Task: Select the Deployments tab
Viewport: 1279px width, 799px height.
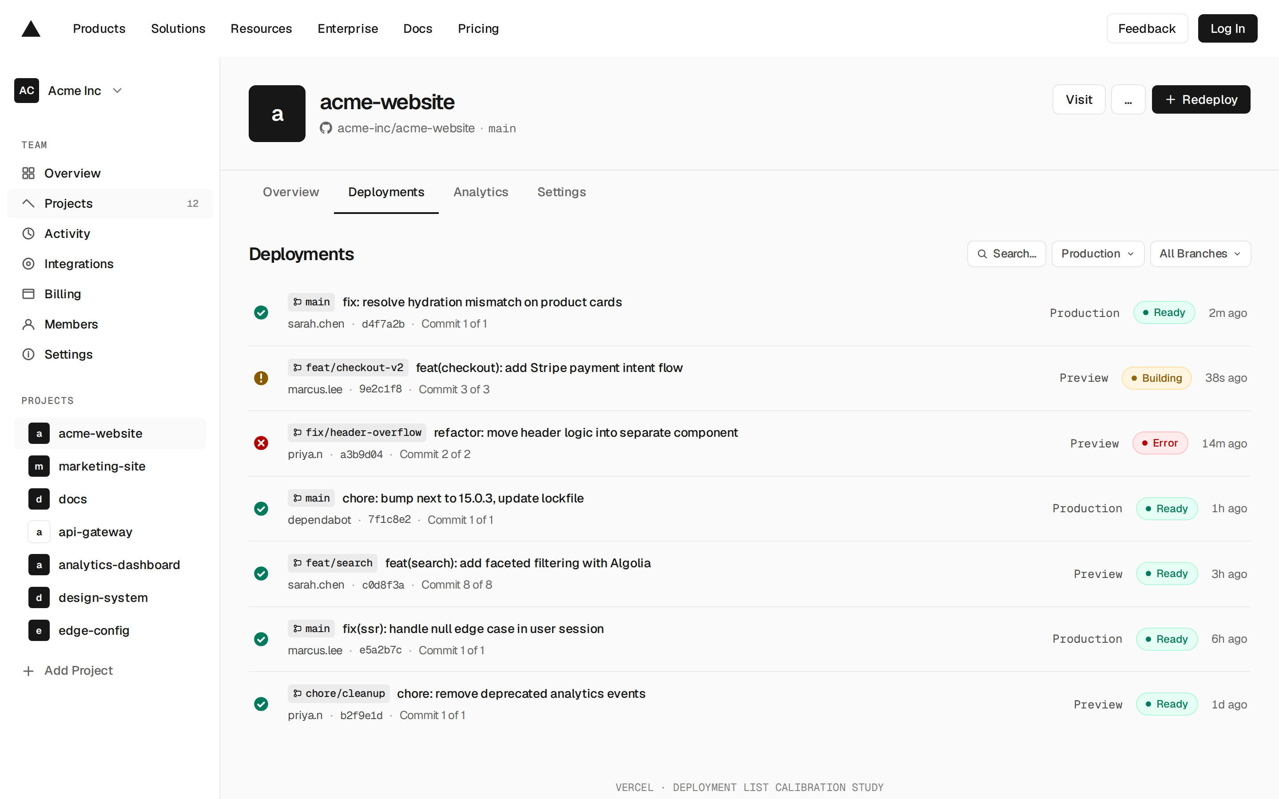Action: pos(386,192)
